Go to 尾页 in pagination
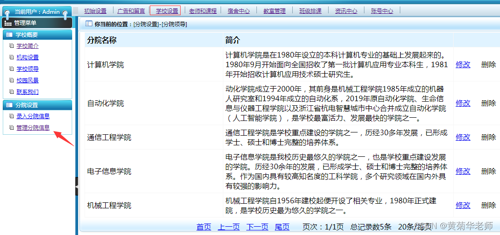Screen dimensions: 500x235 (x=282, y=227)
